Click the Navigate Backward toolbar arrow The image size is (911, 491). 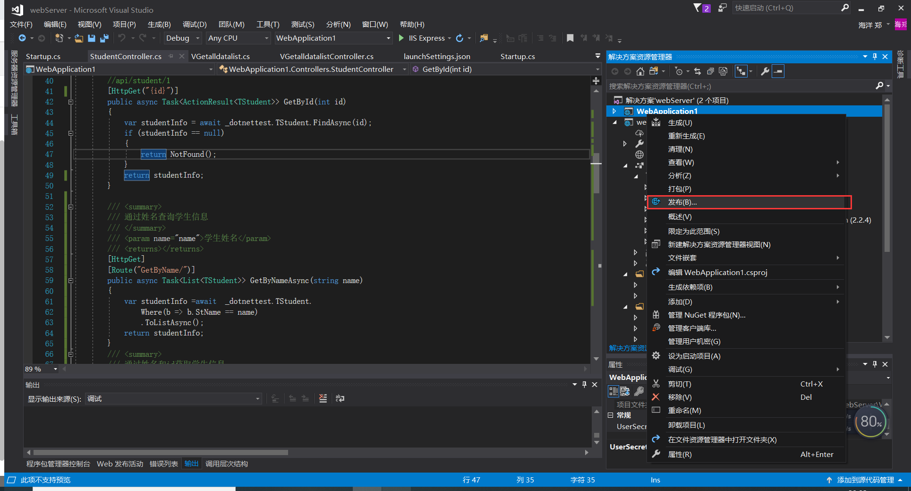coord(22,38)
